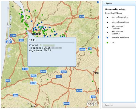Select the green marker on the D5 road label

tap(89, 49)
